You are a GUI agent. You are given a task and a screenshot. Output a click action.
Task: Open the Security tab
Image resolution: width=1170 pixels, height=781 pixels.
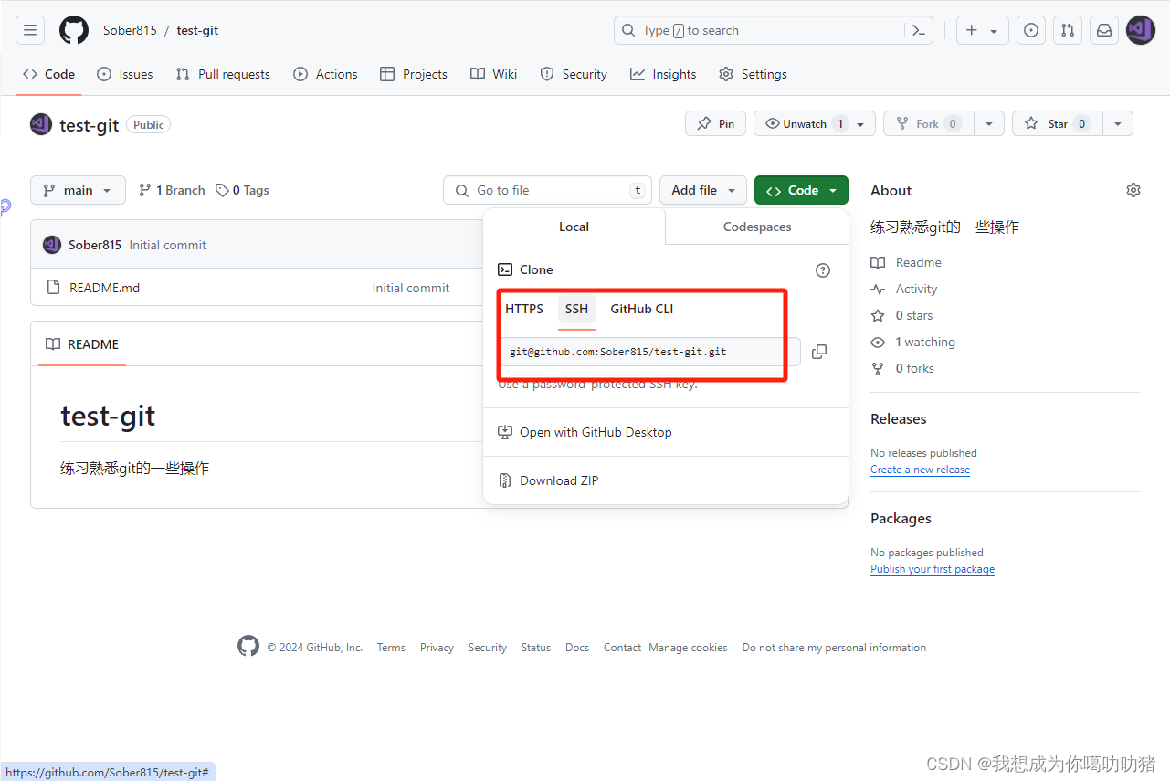point(574,74)
